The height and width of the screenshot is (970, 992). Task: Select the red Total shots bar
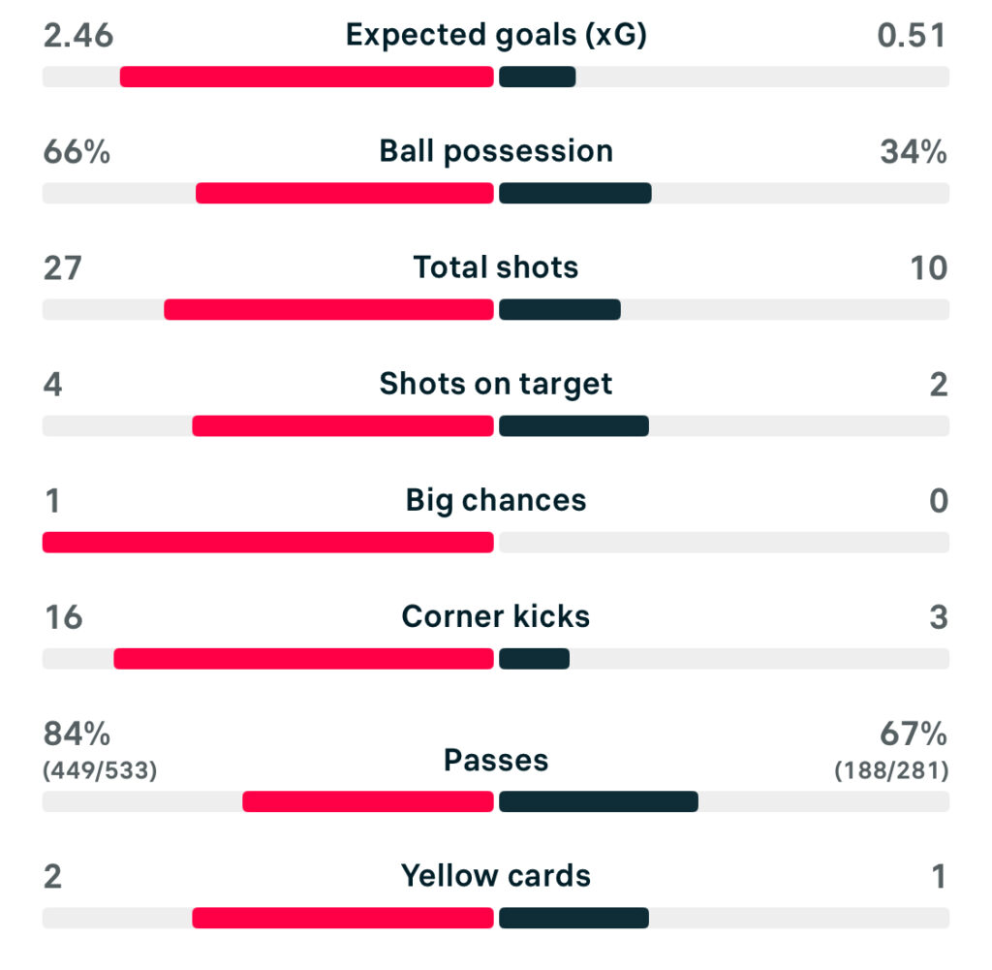pos(328,309)
